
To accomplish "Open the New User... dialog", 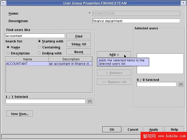I will click(x=20, y=114).
